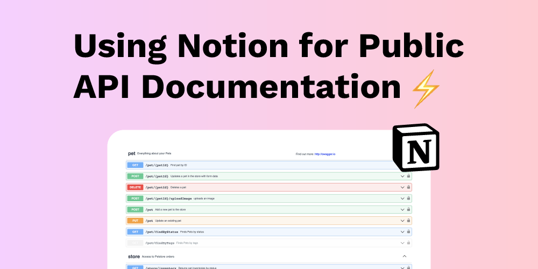538x269 pixels.
Task: Collapse the store section with its up-chevron
Action: click(x=405, y=256)
